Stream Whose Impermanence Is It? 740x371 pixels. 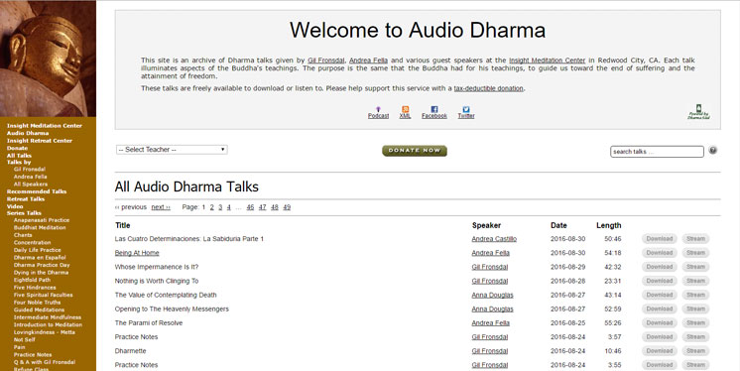click(695, 267)
